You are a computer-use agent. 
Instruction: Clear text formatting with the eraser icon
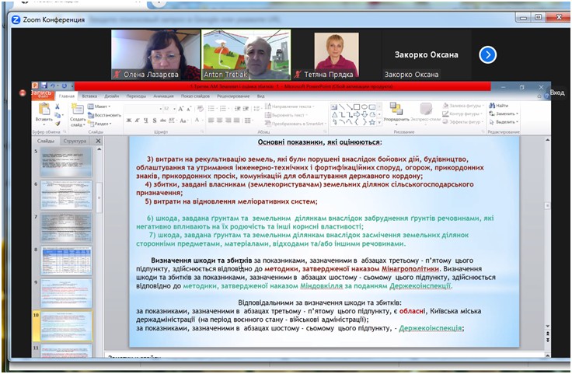[x=200, y=109]
